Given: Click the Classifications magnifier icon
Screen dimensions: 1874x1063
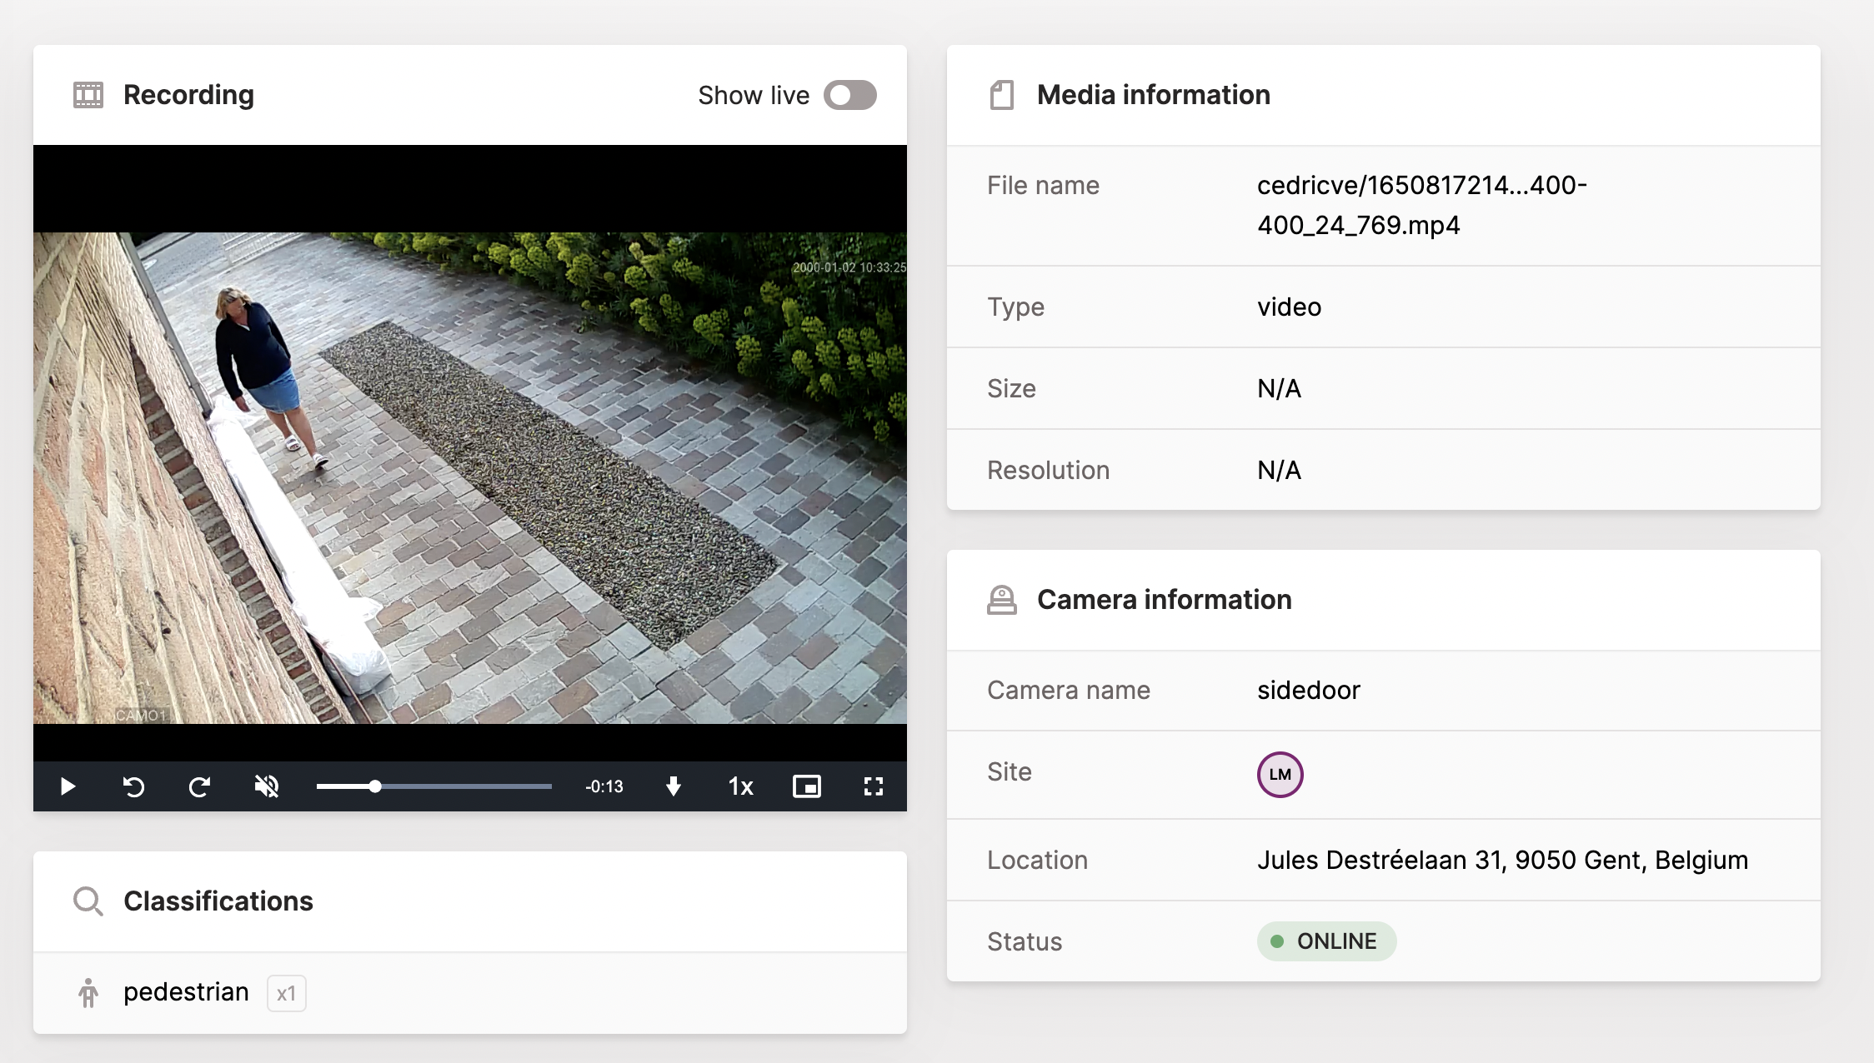Looking at the screenshot, I should (88, 901).
